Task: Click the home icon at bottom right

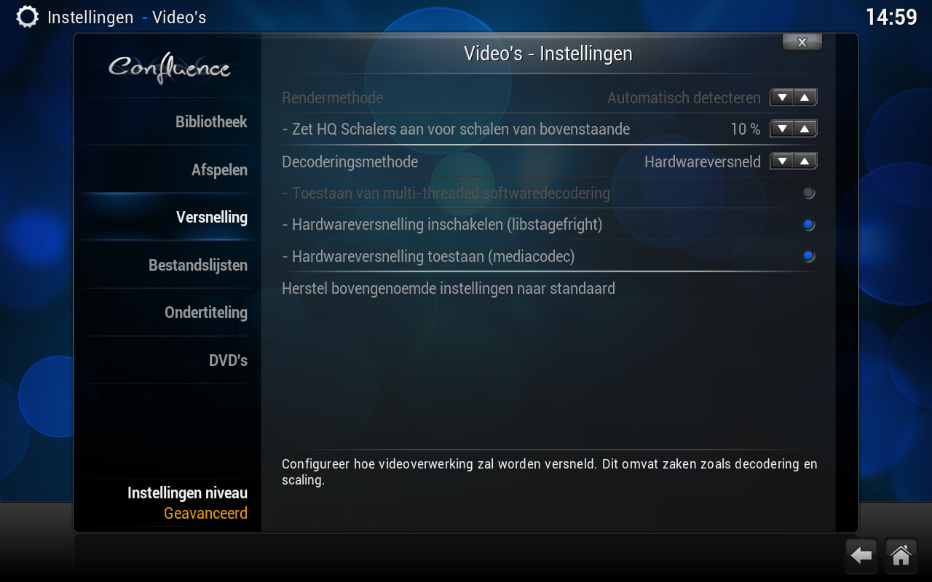Action: (x=901, y=556)
